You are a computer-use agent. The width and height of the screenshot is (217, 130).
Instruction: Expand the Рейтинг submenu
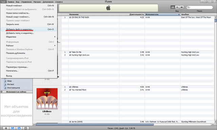[29, 45]
